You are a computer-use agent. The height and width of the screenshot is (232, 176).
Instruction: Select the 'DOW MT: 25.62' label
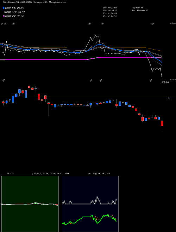click(15, 12)
